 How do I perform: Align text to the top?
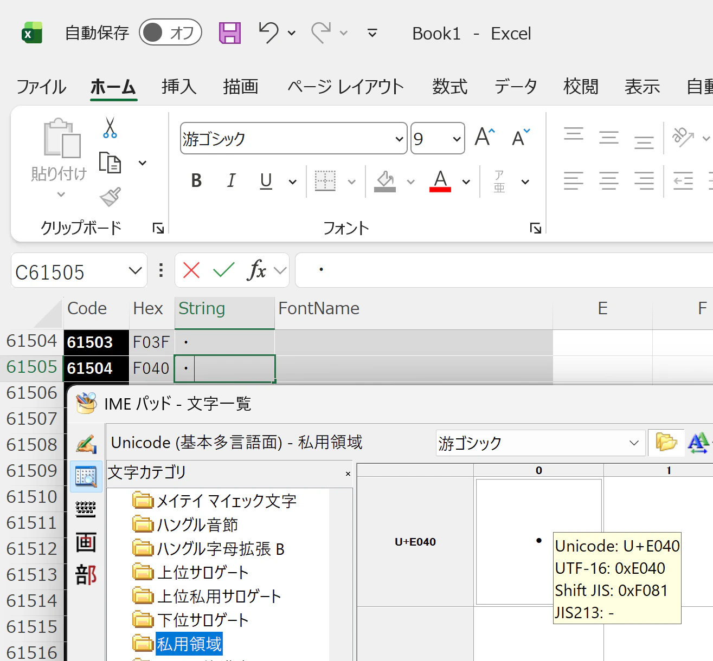coord(574,134)
